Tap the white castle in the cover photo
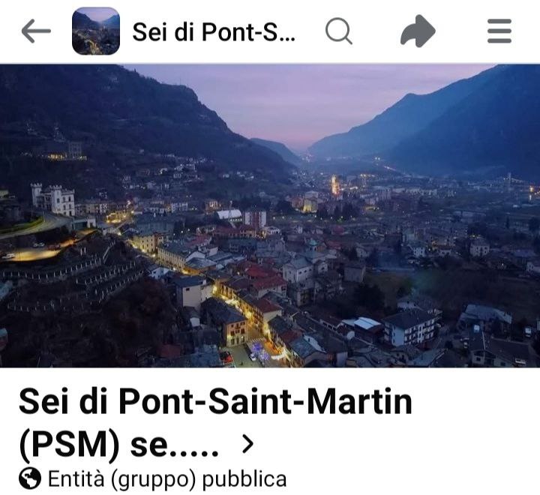This screenshot has height=495, width=540. point(53,199)
